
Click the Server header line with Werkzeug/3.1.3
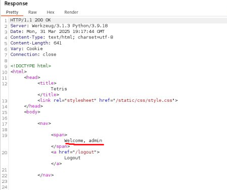59,26
